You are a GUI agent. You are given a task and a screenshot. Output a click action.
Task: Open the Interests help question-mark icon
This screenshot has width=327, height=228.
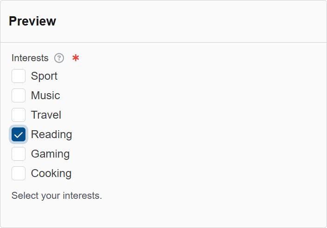point(59,58)
